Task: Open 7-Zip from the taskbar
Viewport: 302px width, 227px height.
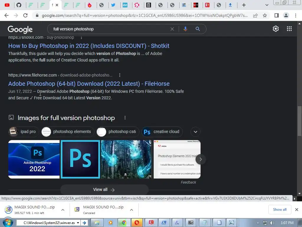Action: coord(191,223)
